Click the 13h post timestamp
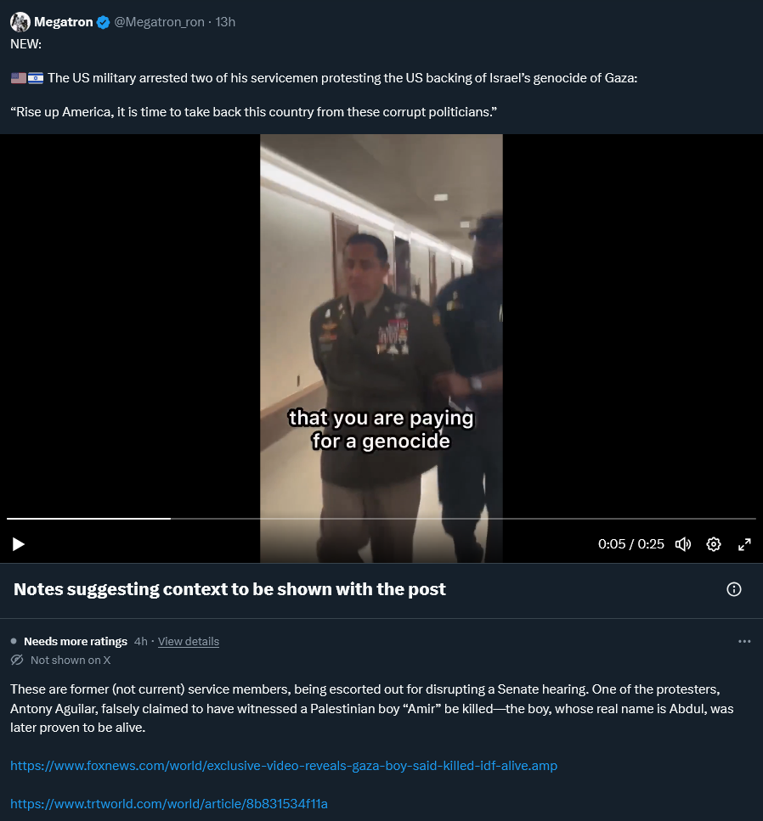Viewport: 763px width, 821px height. click(225, 22)
